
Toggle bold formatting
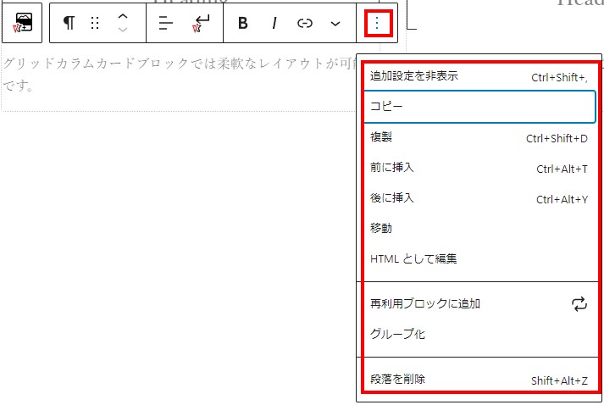click(243, 24)
